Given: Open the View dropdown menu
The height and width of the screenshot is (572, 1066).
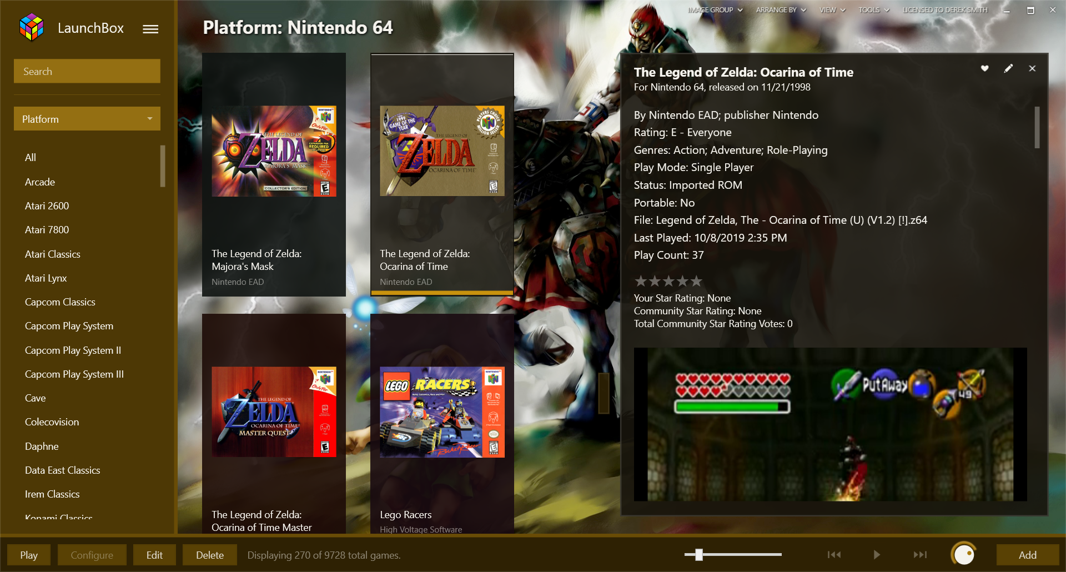Looking at the screenshot, I should coord(832,10).
